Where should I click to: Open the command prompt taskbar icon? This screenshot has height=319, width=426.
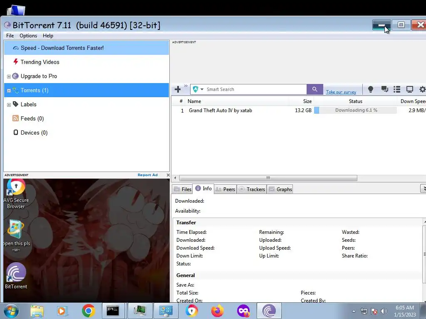tap(112, 311)
